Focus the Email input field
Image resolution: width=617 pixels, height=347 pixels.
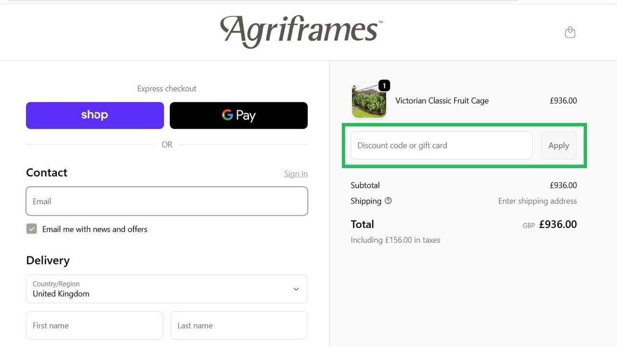pyautogui.click(x=167, y=201)
